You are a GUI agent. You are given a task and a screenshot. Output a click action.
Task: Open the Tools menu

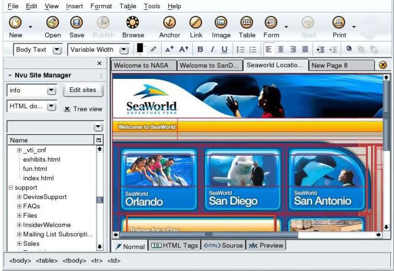click(152, 6)
